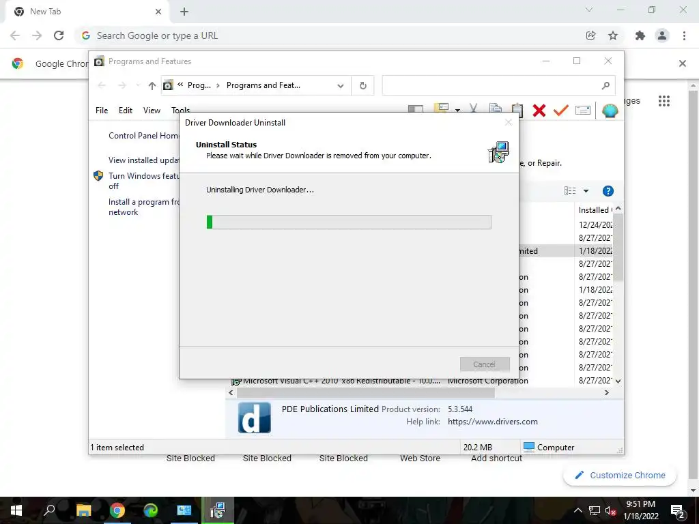Click Chrome tab search chevron
The height and width of the screenshot is (524, 699).
click(589, 10)
